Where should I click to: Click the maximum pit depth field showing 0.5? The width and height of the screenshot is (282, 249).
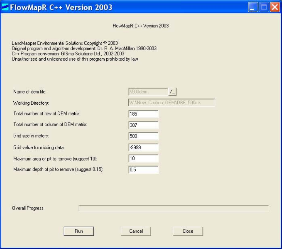[143, 169]
